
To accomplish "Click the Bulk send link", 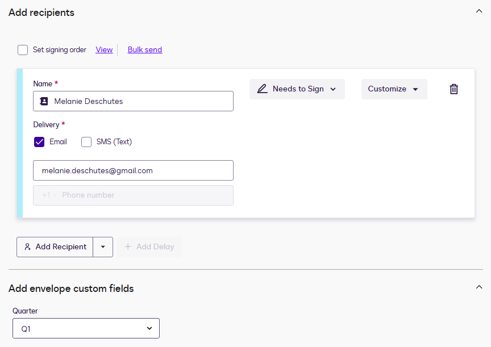I will [x=145, y=50].
